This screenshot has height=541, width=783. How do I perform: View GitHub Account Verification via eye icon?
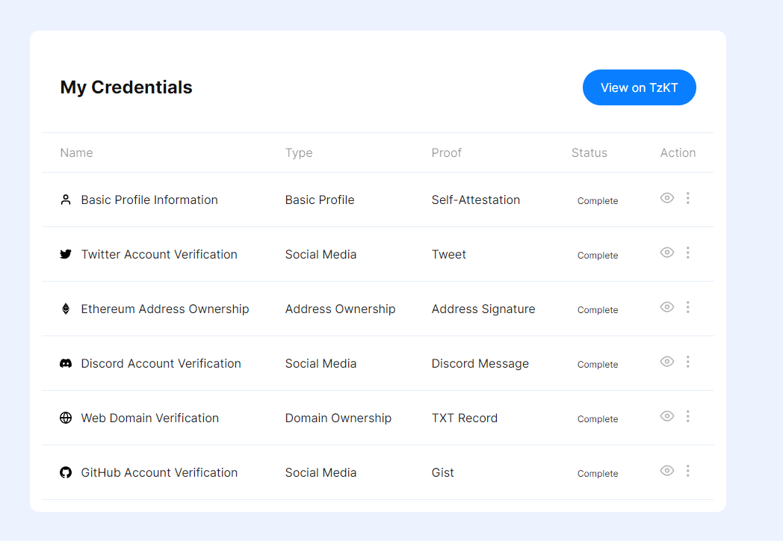pyautogui.click(x=667, y=470)
